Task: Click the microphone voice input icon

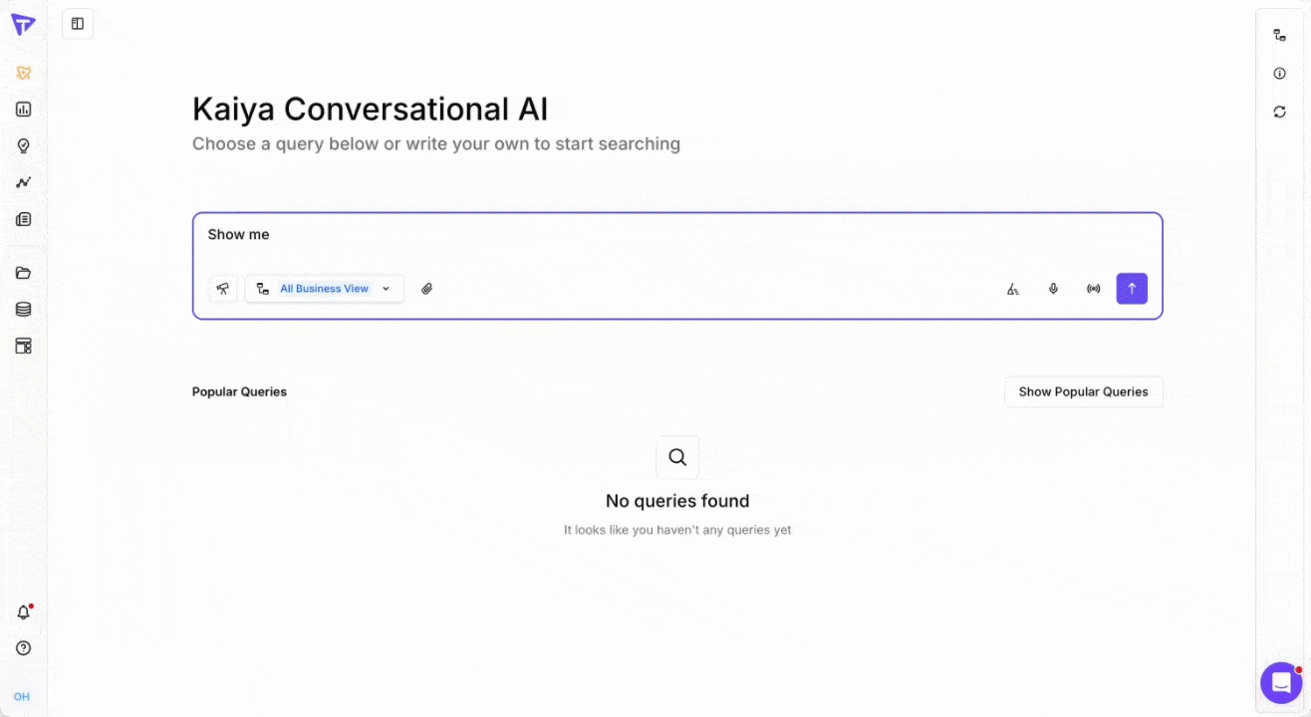Action: pyautogui.click(x=1053, y=289)
